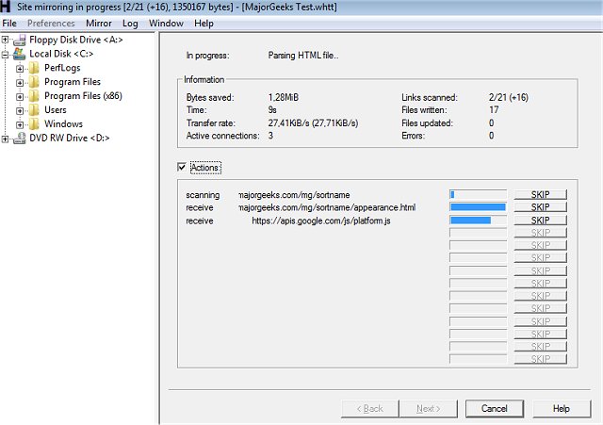Skip the platform.js download

click(540, 220)
